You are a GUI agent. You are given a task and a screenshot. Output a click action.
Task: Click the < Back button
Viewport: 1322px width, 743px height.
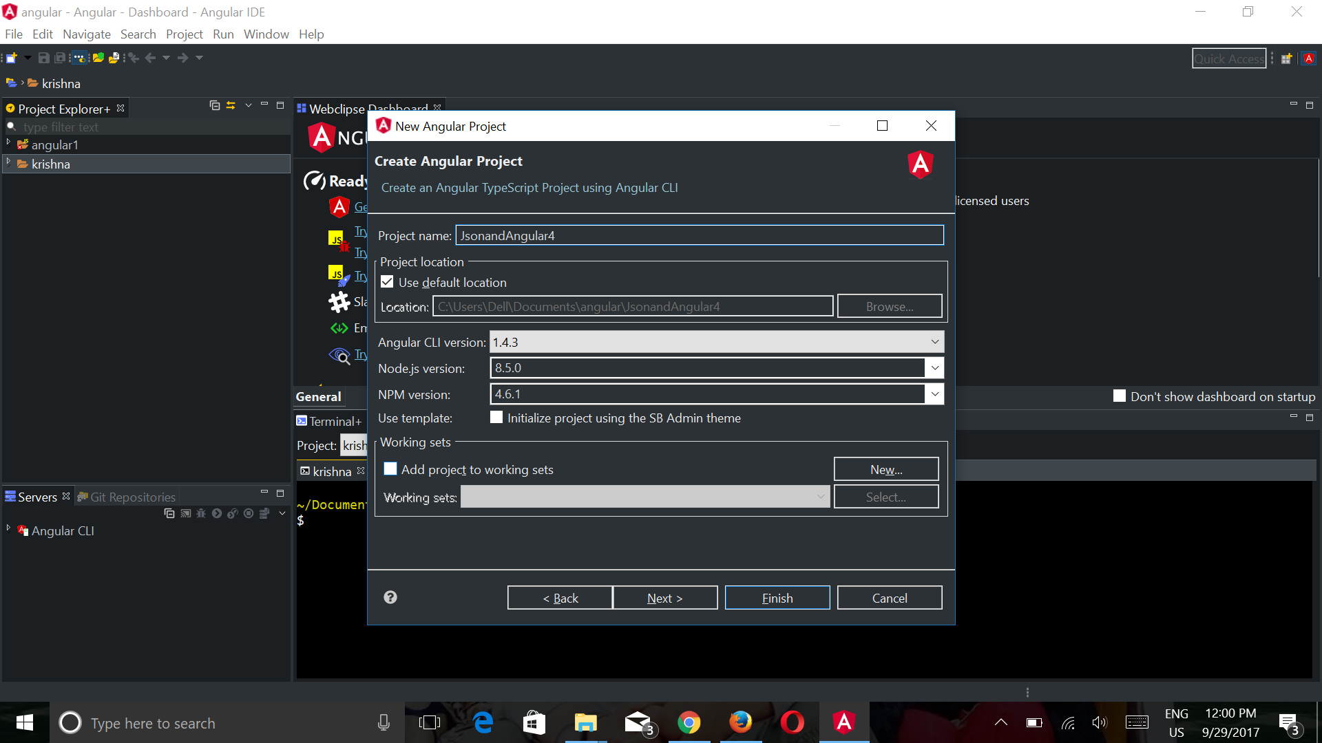click(560, 598)
